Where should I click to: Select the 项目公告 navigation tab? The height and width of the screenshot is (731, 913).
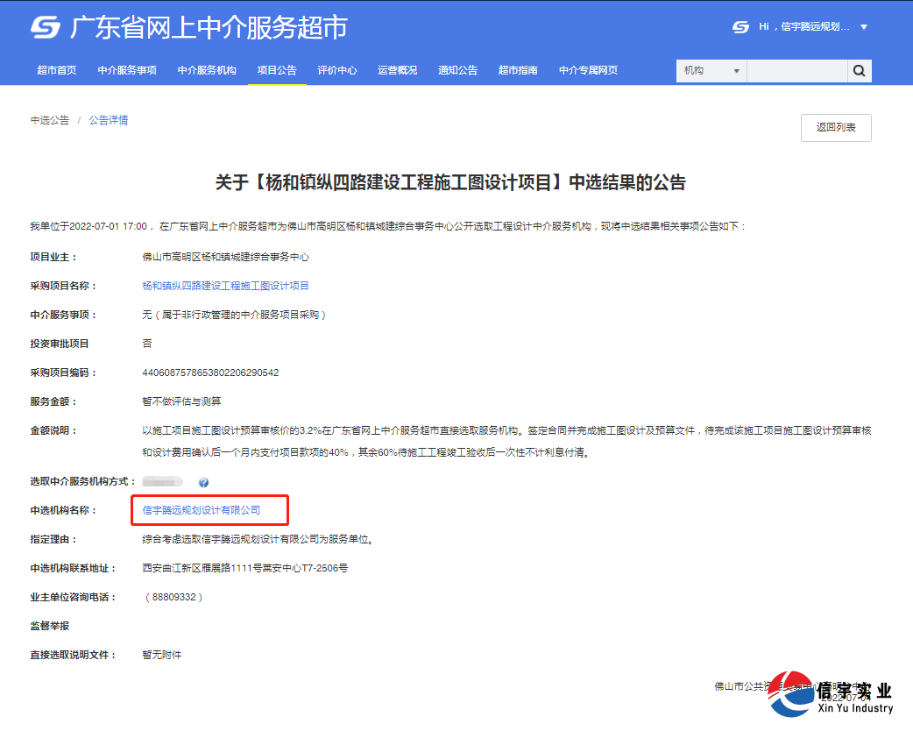278,70
